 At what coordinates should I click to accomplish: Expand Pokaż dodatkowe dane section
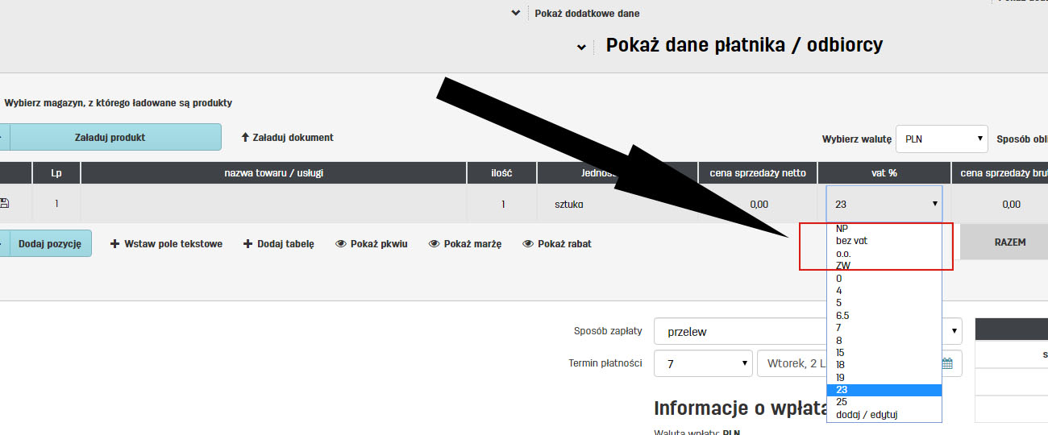point(516,13)
